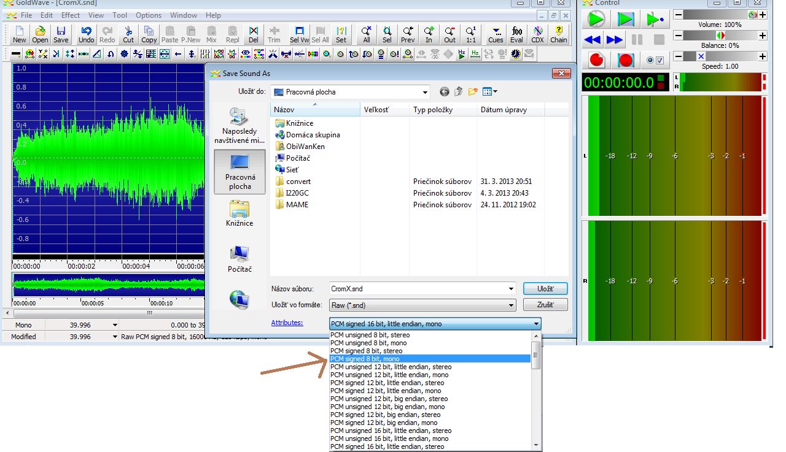Click the New file toolbar icon
This screenshot has height=452, width=786.
click(x=20, y=34)
